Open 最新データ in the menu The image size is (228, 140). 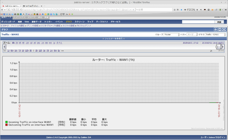pos(36,22)
